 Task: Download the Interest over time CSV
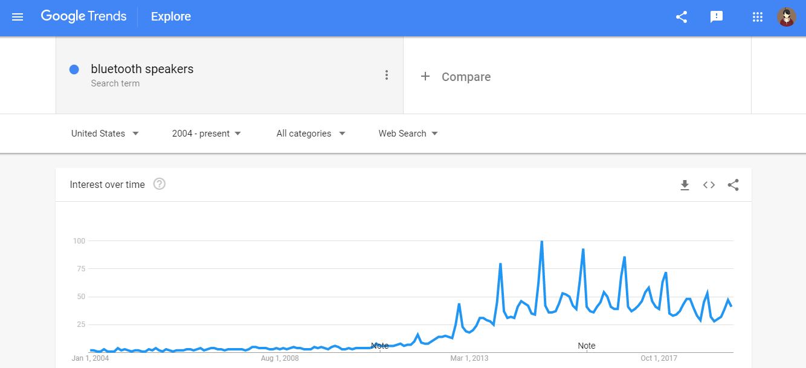click(x=685, y=185)
